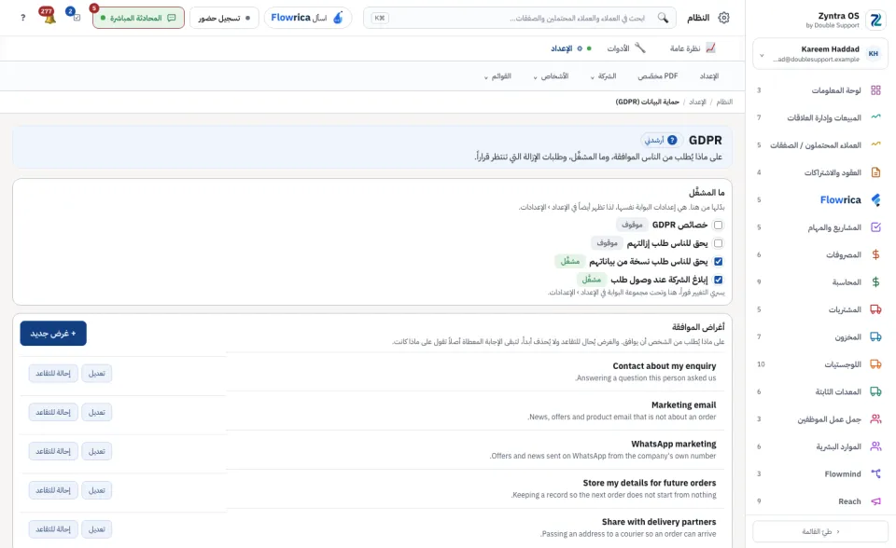Open the help question mark in header
The width and height of the screenshot is (896, 548).
coord(22,18)
